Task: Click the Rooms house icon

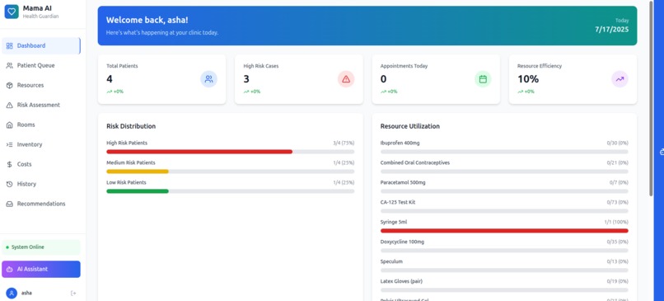Action: pyautogui.click(x=9, y=125)
